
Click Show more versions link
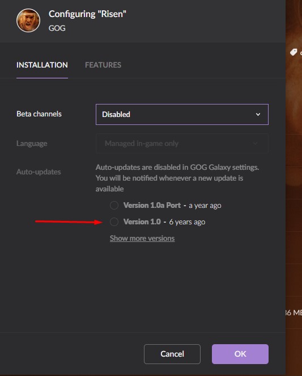coord(142,239)
